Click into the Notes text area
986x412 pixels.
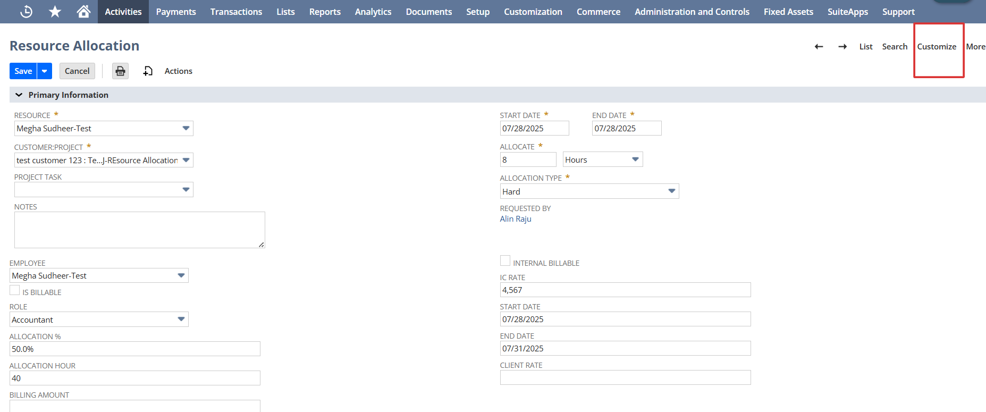click(x=139, y=230)
